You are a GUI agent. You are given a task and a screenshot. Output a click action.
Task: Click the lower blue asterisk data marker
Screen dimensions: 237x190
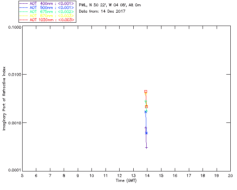tap(146, 133)
